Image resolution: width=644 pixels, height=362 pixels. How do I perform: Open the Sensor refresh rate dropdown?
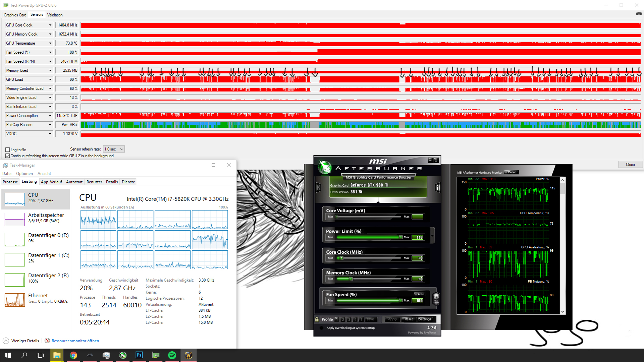pos(114,149)
